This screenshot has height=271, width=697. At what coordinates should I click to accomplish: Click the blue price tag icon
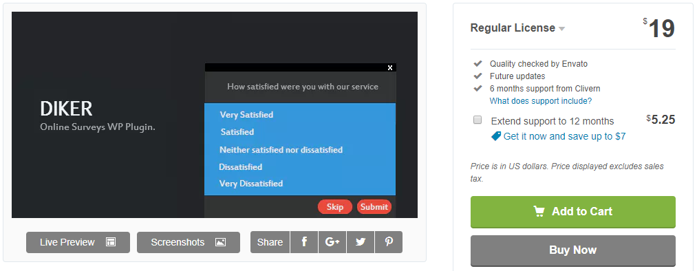point(495,136)
